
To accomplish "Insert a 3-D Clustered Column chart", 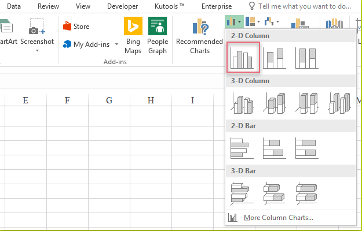I will [241, 103].
